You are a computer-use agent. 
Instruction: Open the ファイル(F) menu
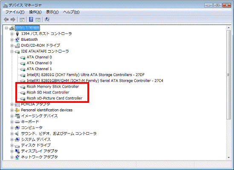click(15, 12)
